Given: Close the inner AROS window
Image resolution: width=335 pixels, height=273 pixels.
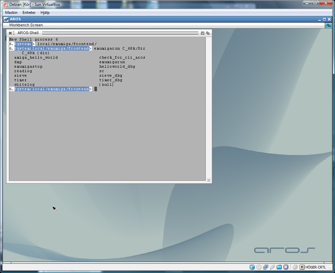Looking at the screenshot, I should click(329, 19).
